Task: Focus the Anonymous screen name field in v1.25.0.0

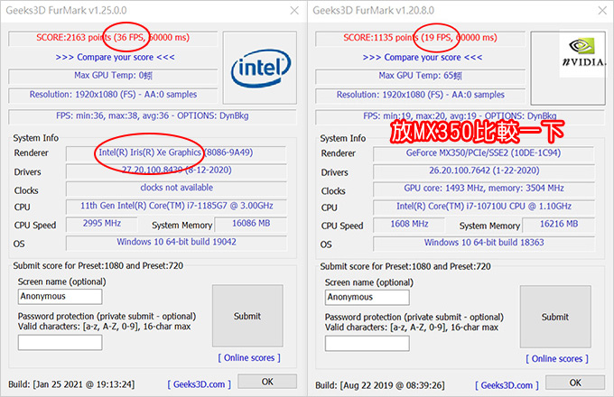Action: click(60, 297)
